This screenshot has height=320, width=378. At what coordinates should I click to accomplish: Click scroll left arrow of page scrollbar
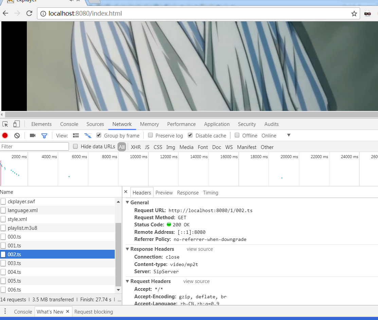[2, 114]
